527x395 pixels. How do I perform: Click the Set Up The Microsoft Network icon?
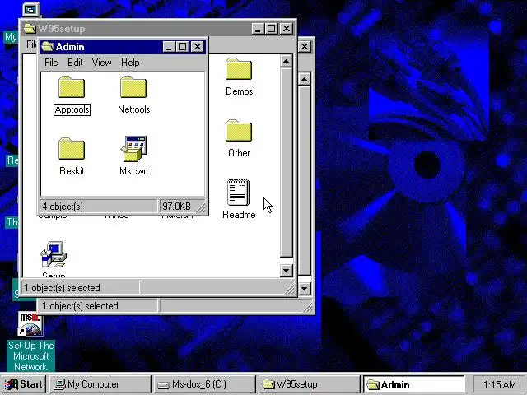click(30, 323)
